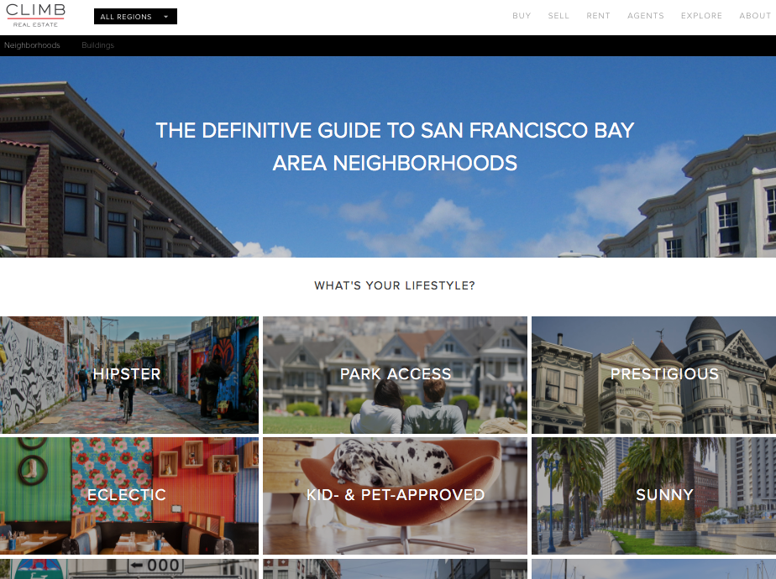Choose the Sunny lifestyle tile
The image size is (776, 579).
(x=653, y=495)
